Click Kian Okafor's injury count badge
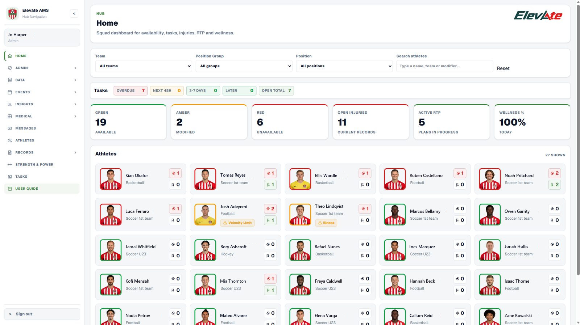This screenshot has height=325, width=580. click(175, 173)
